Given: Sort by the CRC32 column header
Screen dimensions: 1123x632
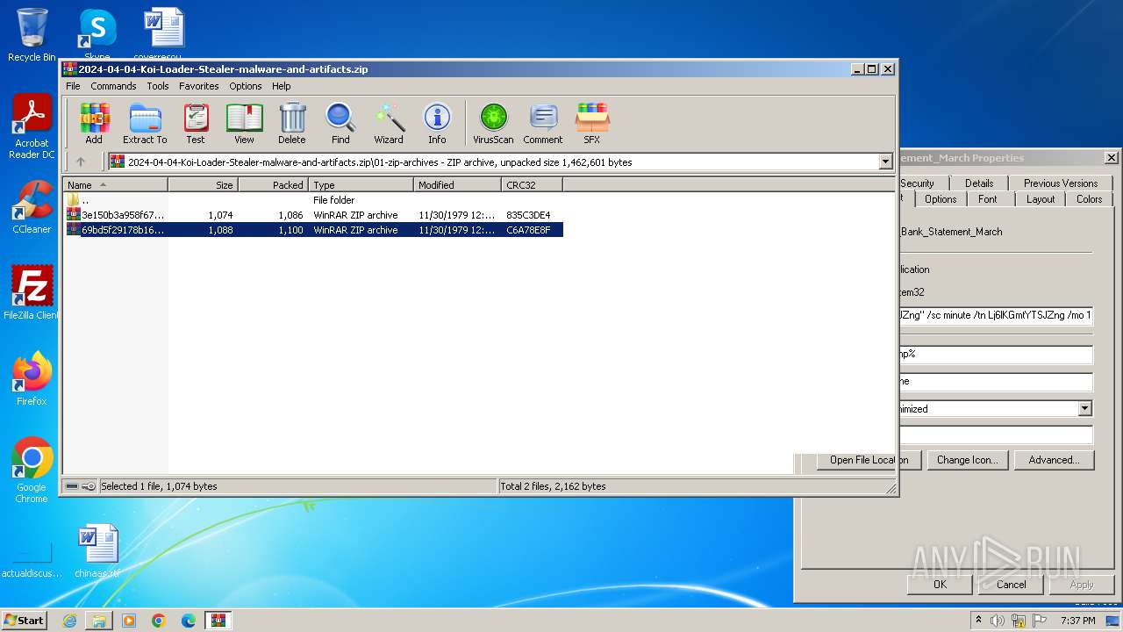Looking at the screenshot, I should 532,184.
